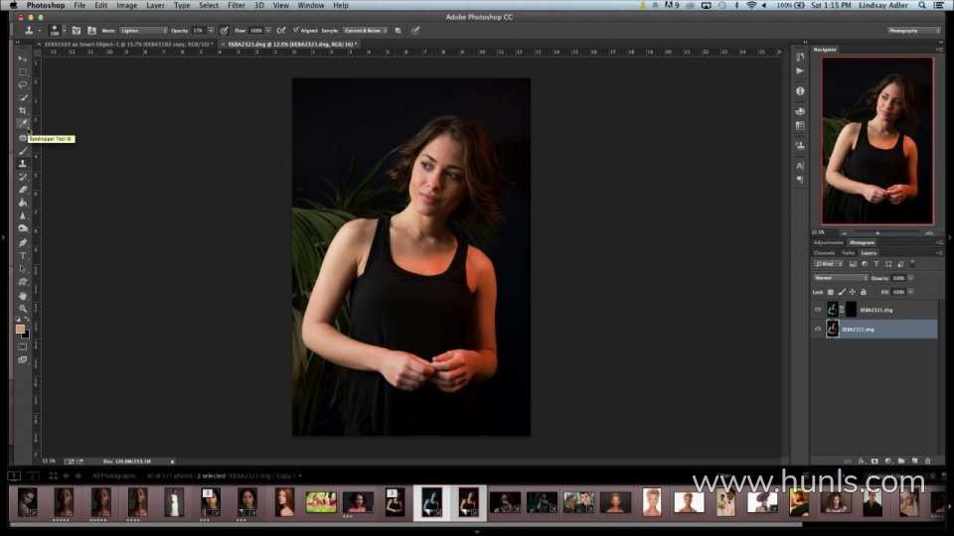Activate the Zoom tool in the toolbox
Viewport: 954px width, 536px height.
pyautogui.click(x=22, y=308)
